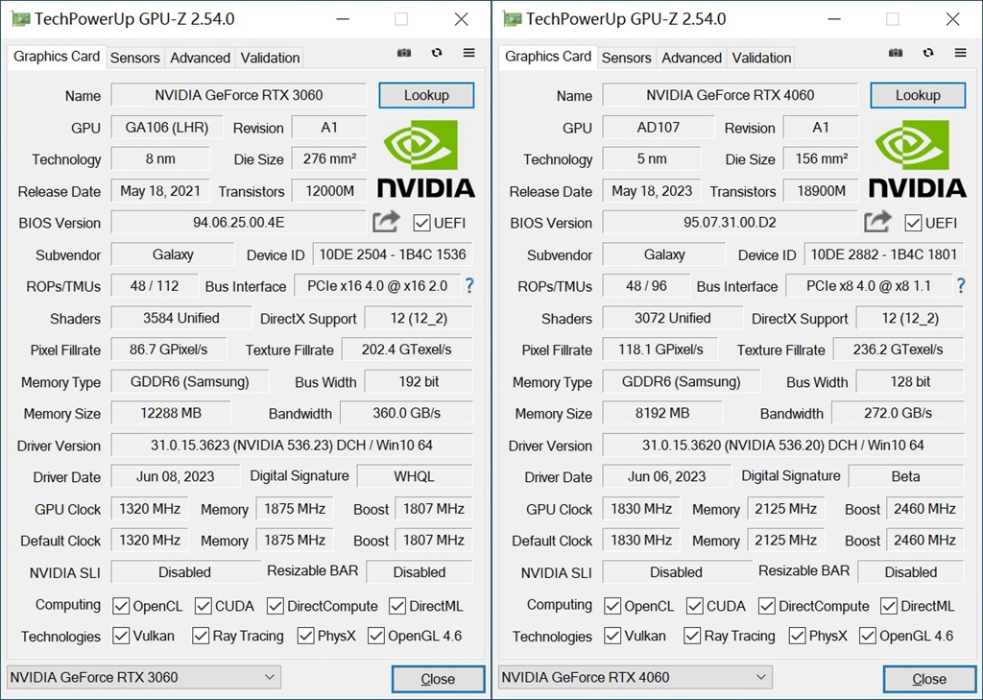Click the NVIDIA logo in the RTX 4060 window

coord(917,158)
